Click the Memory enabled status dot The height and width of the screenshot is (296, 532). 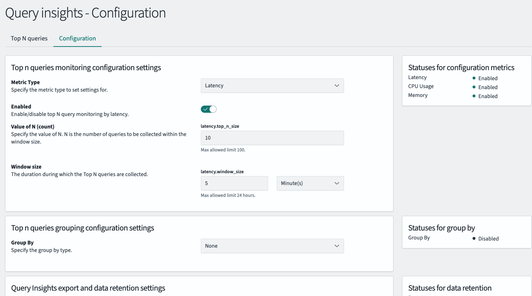coord(474,96)
